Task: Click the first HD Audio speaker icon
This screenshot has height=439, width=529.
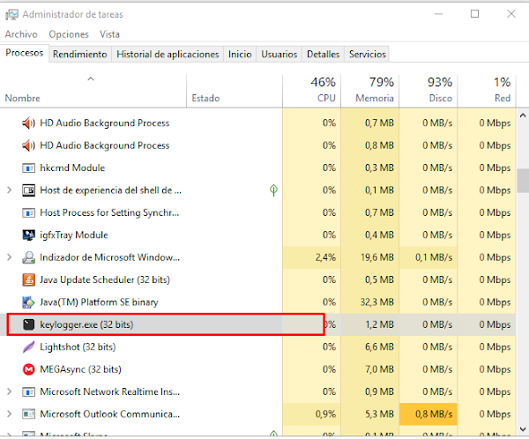Action: 29,123
